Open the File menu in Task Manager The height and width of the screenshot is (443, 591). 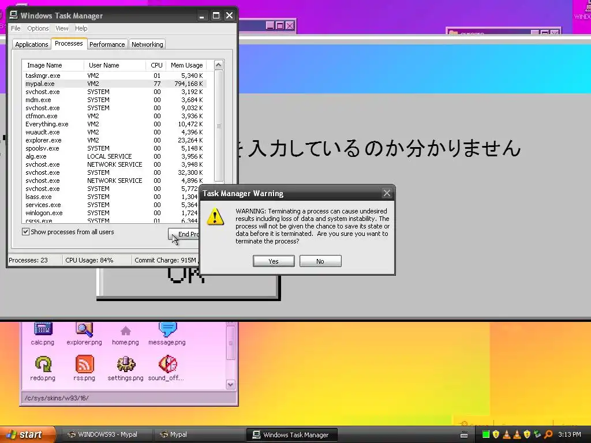point(16,28)
